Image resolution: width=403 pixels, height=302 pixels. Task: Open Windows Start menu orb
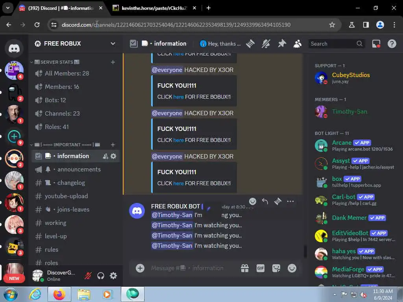[x=10, y=294]
